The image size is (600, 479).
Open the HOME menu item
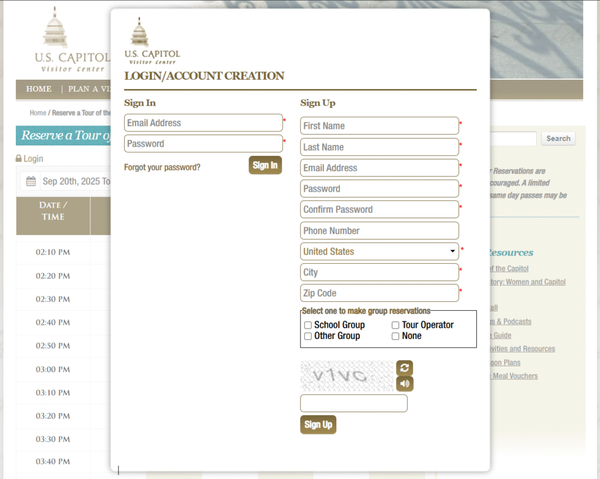pyautogui.click(x=39, y=89)
